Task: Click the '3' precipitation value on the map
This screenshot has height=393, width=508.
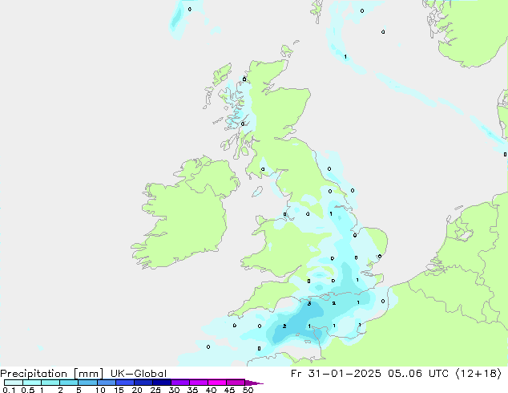Action: point(309,304)
